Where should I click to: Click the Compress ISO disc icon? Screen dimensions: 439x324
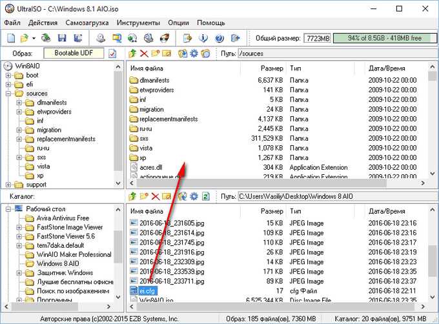tap(132, 38)
